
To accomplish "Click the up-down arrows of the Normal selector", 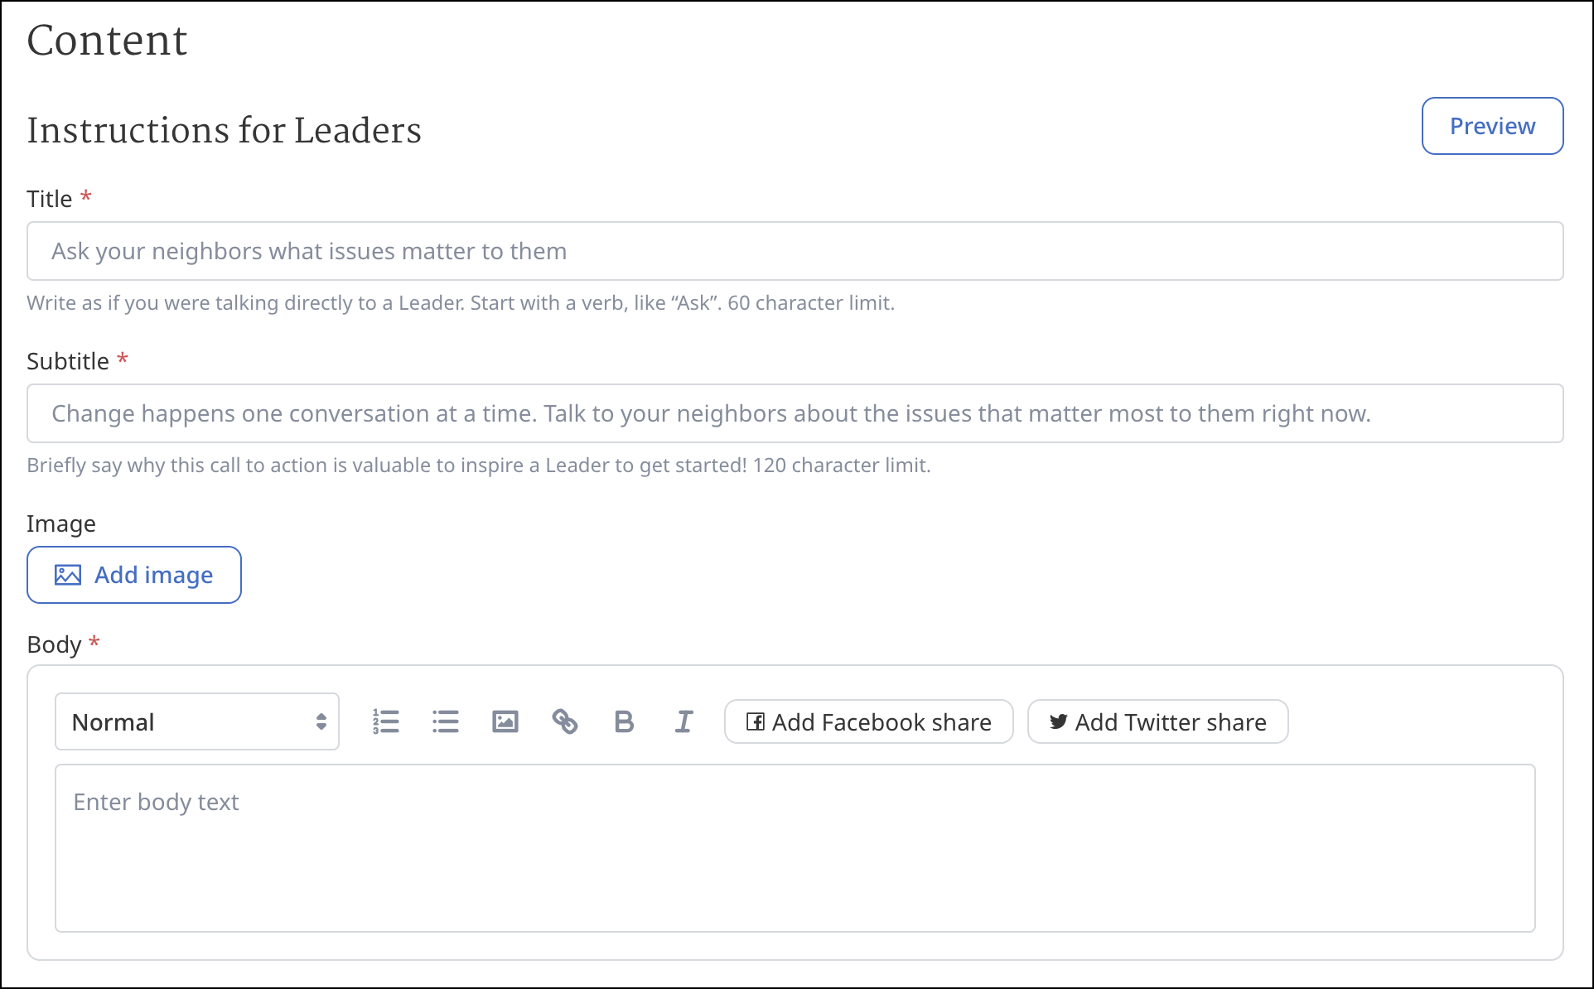I will click(321, 721).
